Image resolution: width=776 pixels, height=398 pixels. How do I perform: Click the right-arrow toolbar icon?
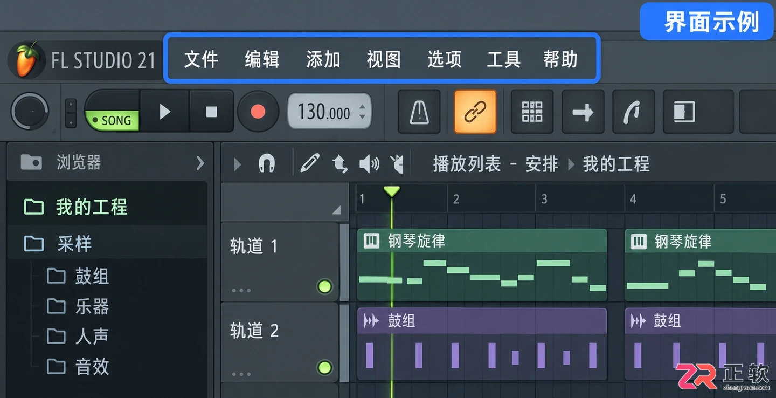pos(583,112)
